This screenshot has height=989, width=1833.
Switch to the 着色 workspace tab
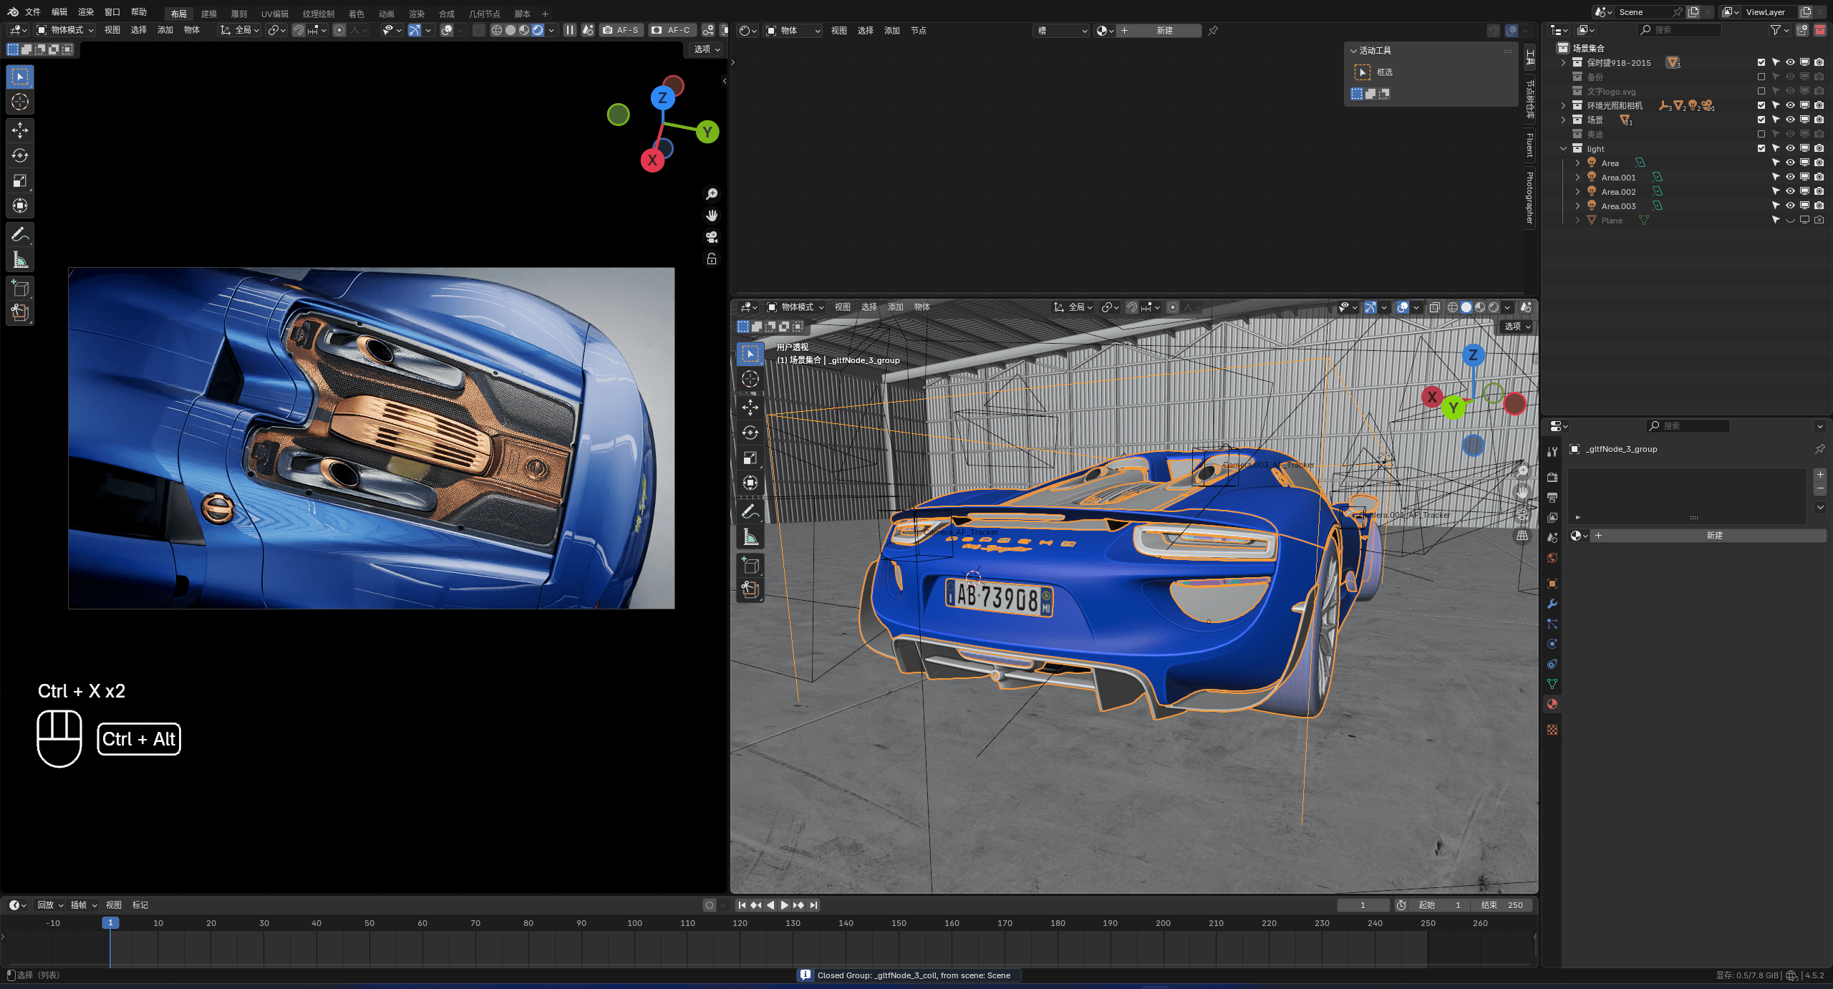click(x=356, y=14)
